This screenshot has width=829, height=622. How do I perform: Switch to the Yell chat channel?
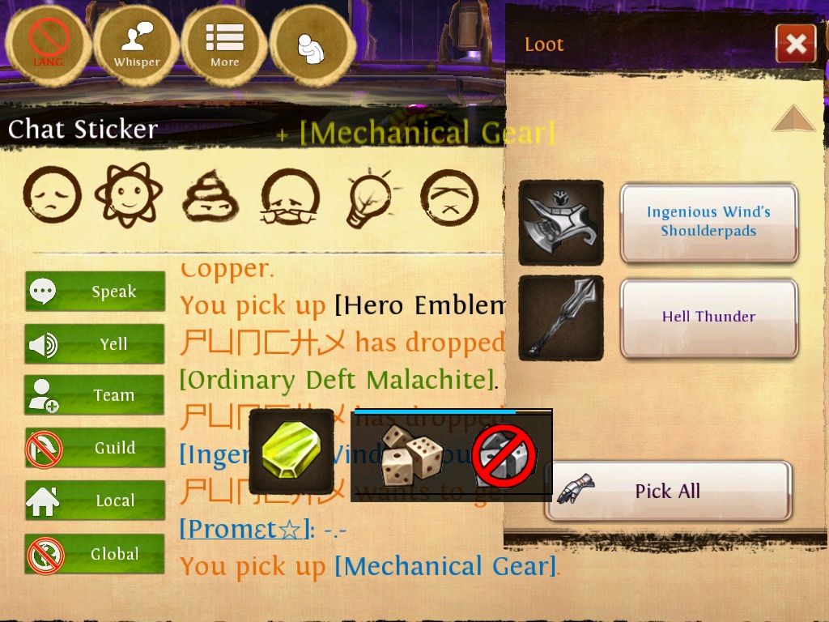[95, 343]
